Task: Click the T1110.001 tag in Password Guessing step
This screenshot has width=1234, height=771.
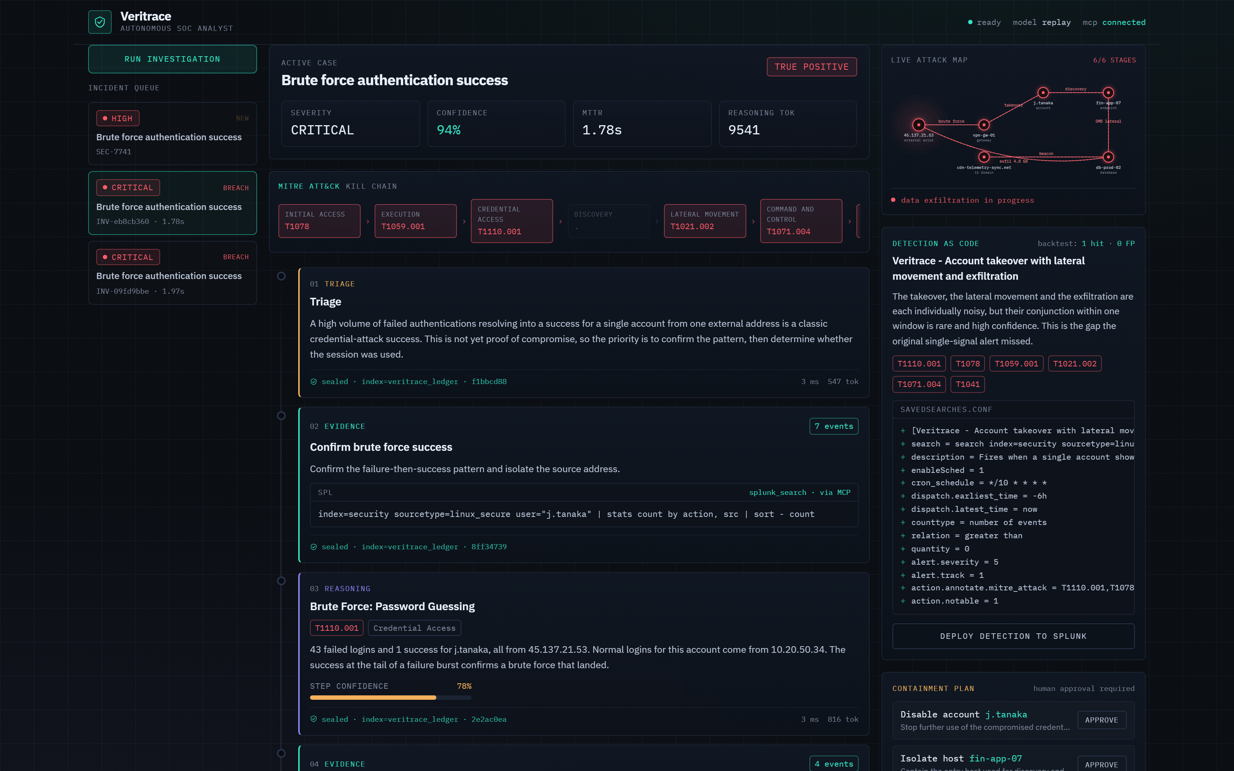Action: point(336,628)
